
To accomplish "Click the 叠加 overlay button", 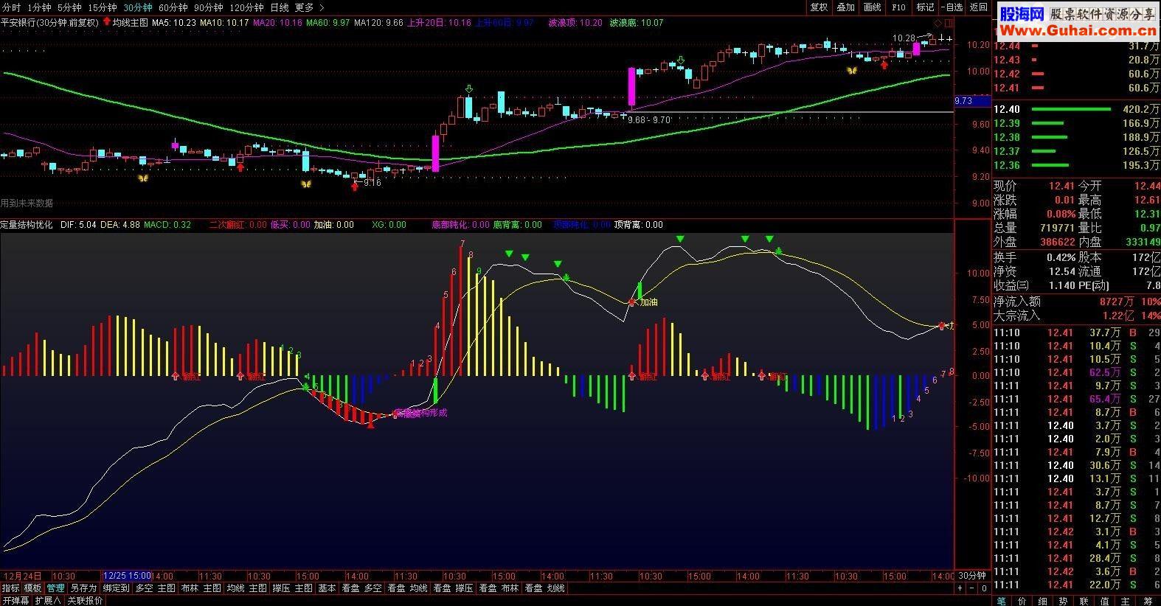I will pos(845,7).
